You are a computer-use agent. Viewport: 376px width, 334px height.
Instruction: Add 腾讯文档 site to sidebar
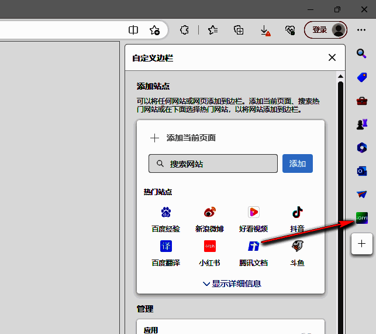click(254, 252)
